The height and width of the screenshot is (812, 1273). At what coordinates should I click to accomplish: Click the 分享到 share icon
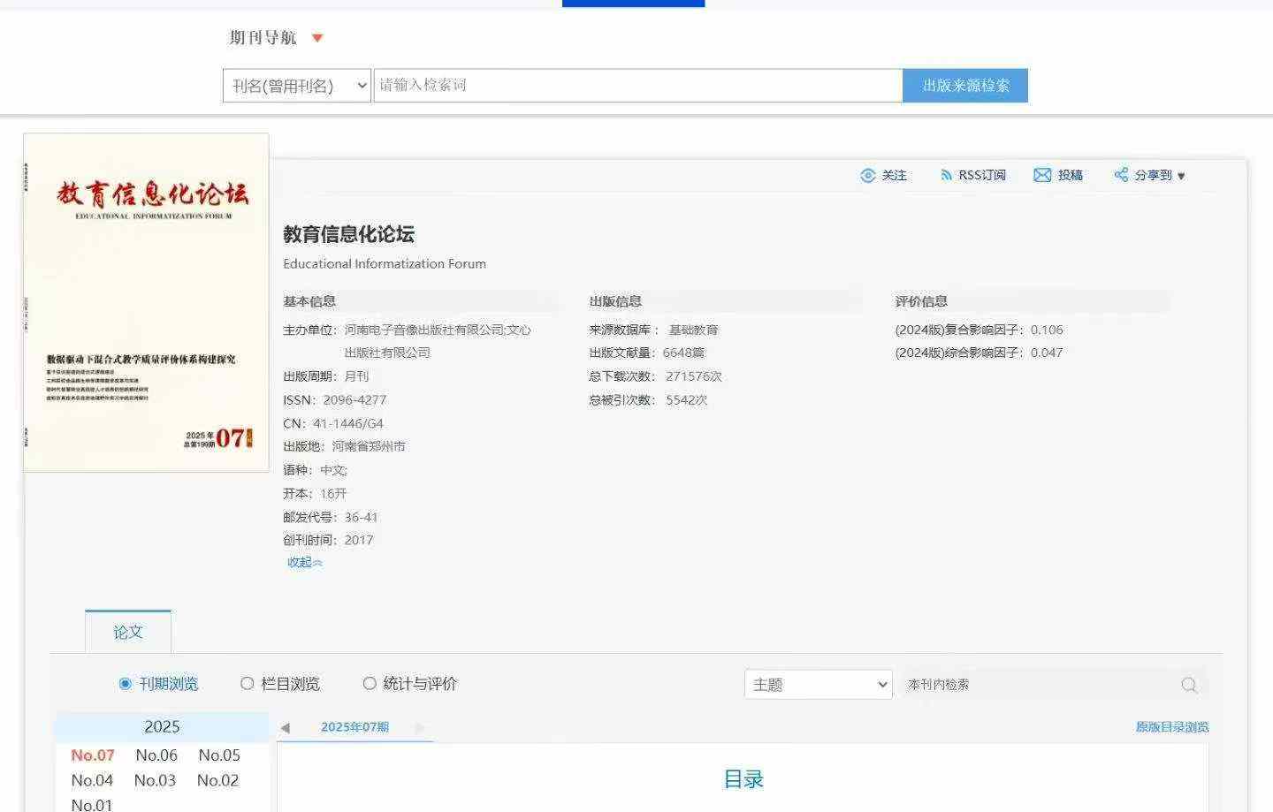coord(1121,175)
